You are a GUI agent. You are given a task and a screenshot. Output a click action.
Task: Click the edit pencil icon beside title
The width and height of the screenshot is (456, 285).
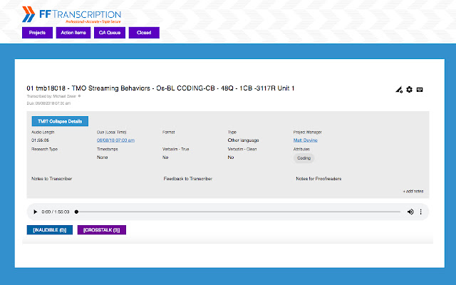399,90
